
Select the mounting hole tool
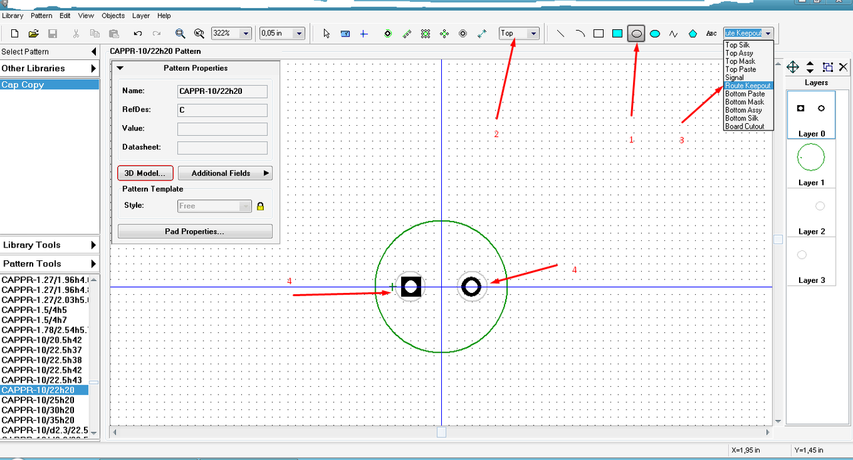463,33
